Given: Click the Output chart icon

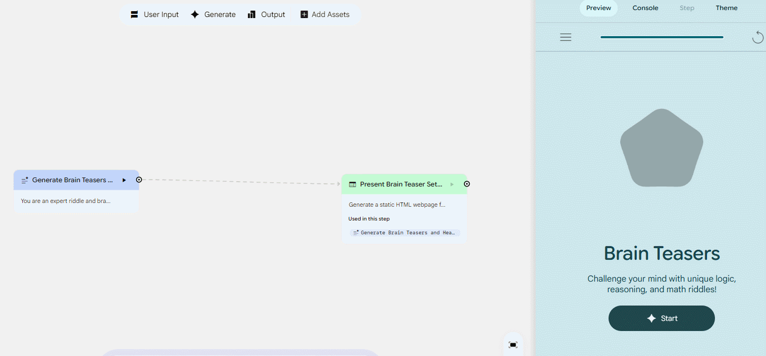Looking at the screenshot, I should [252, 14].
